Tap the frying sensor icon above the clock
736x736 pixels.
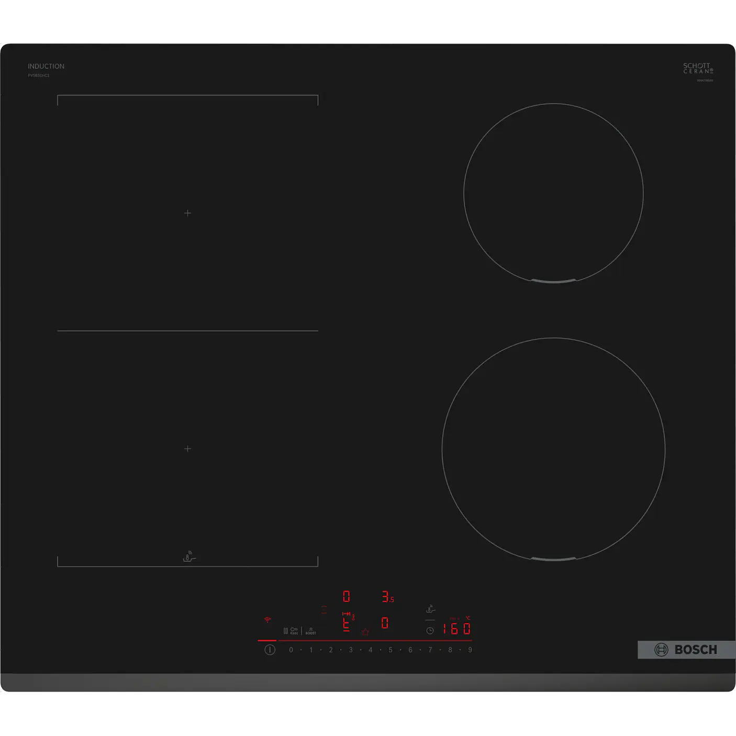430,609
